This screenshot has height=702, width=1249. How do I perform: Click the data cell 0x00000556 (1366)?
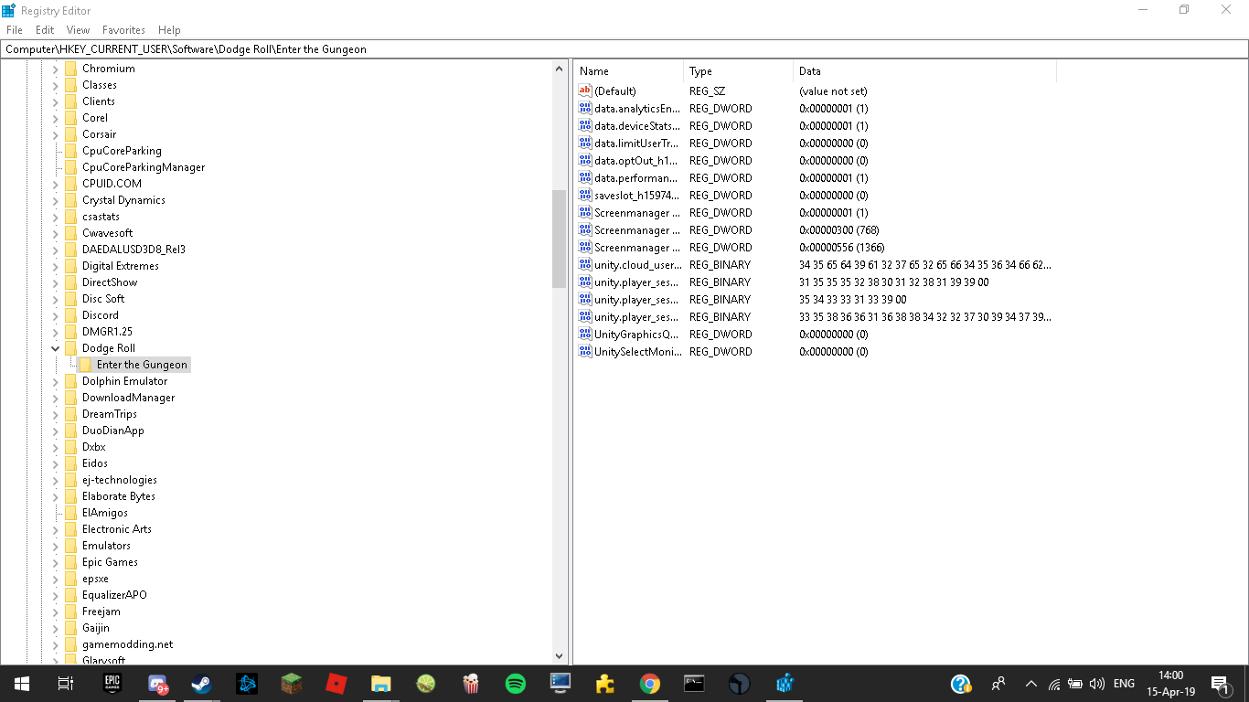point(842,248)
